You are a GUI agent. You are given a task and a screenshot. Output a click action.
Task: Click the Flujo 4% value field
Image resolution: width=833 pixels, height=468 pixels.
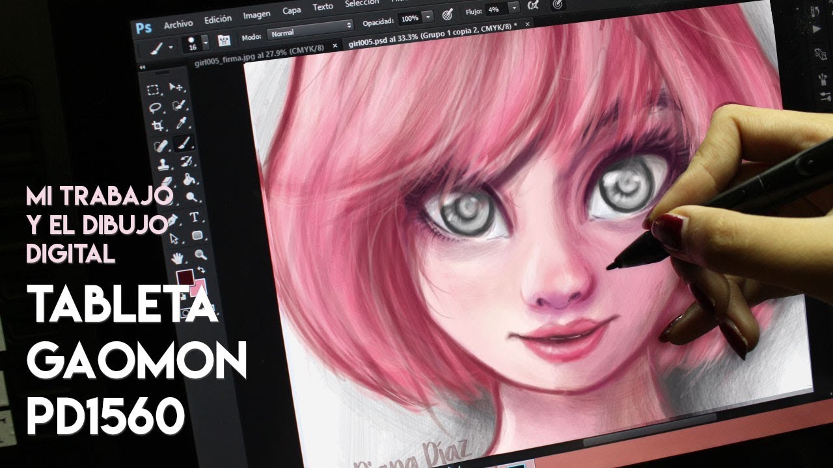(495, 10)
